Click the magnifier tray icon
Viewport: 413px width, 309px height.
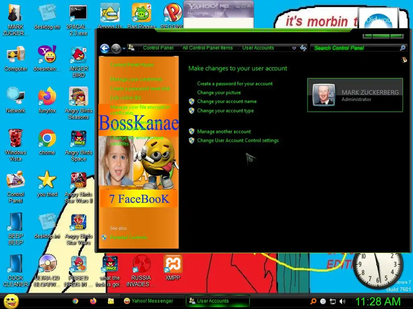313,301
